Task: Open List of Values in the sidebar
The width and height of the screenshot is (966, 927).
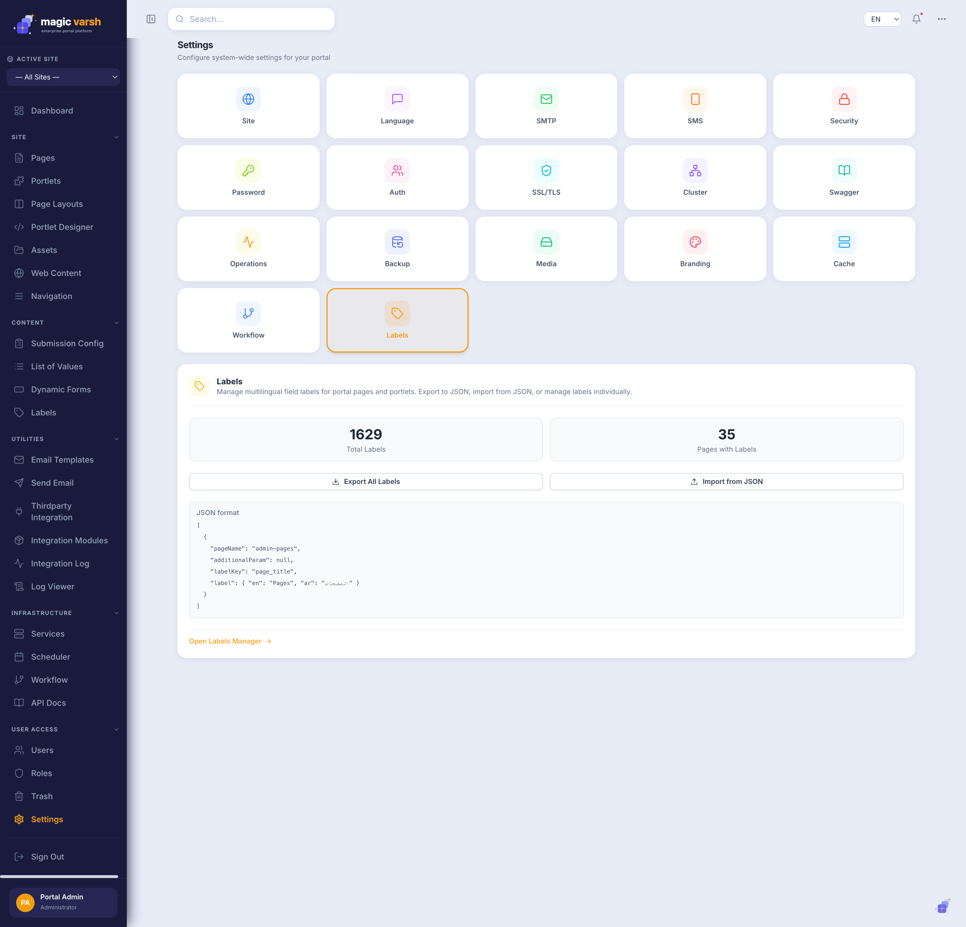Action: coord(63,366)
